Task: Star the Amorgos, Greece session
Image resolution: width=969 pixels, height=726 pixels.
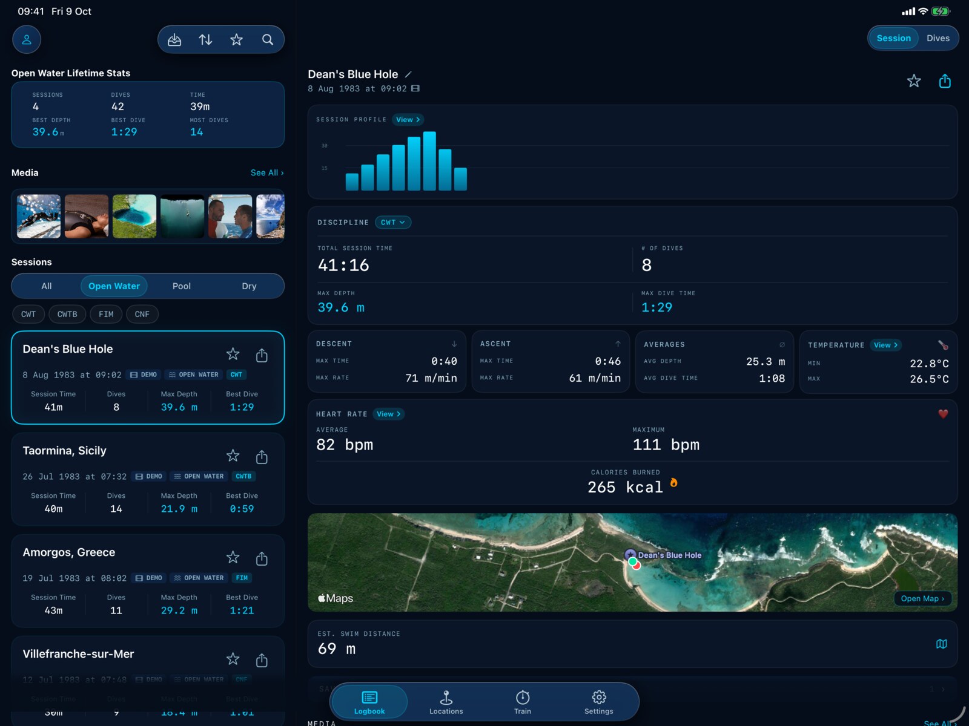Action: pos(233,557)
